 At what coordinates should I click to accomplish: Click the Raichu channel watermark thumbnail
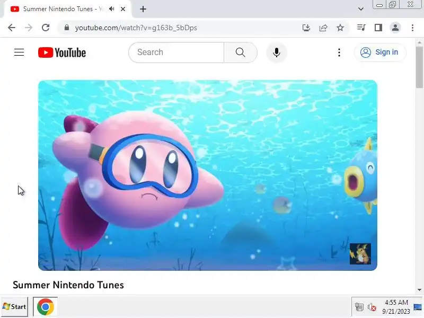360,254
